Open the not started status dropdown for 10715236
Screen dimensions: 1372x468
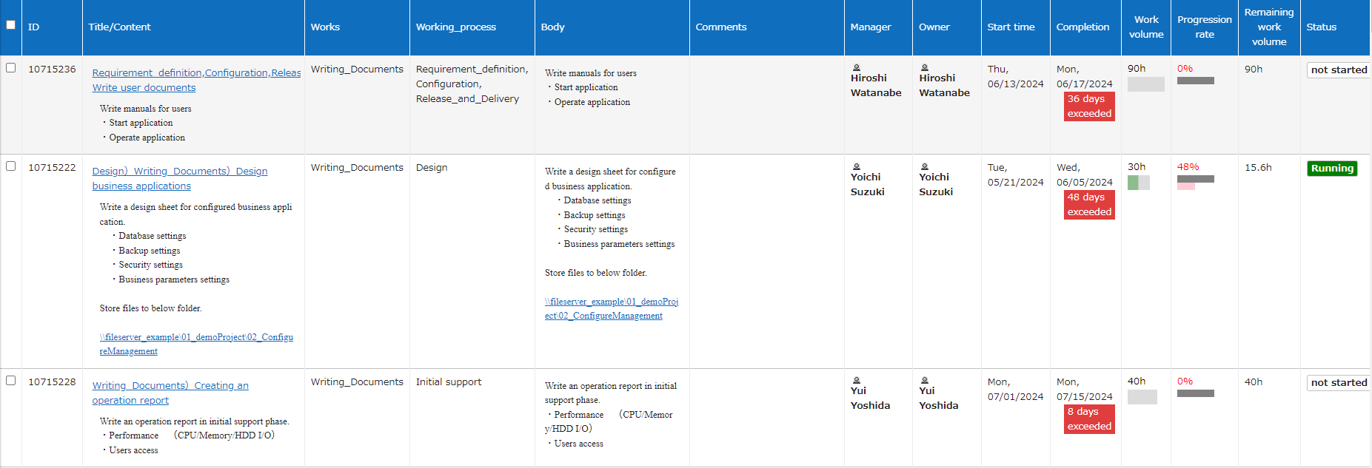(x=1339, y=69)
